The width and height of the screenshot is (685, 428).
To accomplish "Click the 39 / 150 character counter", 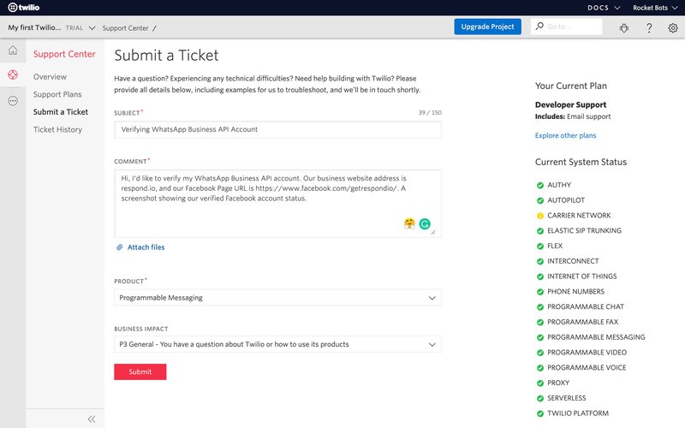I will coord(430,113).
